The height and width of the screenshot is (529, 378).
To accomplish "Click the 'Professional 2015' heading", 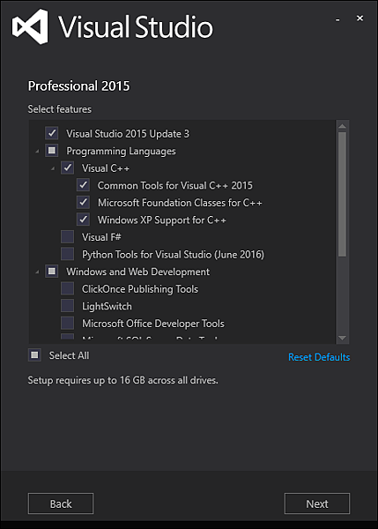I will [79, 86].
